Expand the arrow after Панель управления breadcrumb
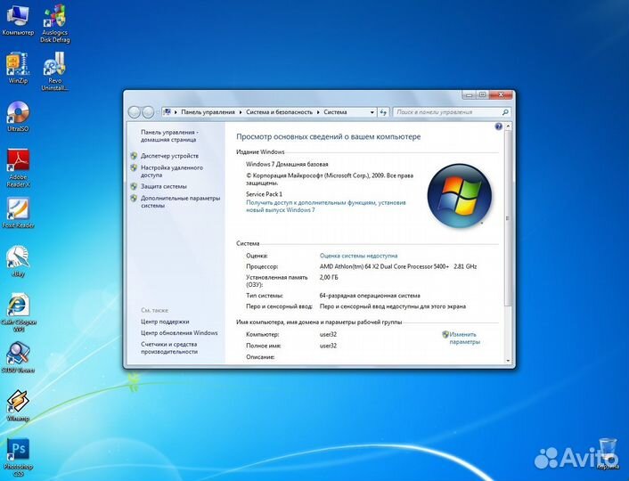629x481 pixels. tap(241, 112)
